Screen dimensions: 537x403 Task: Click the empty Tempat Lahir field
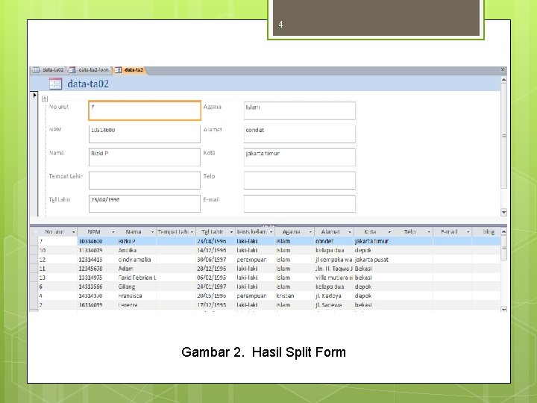tap(145, 181)
